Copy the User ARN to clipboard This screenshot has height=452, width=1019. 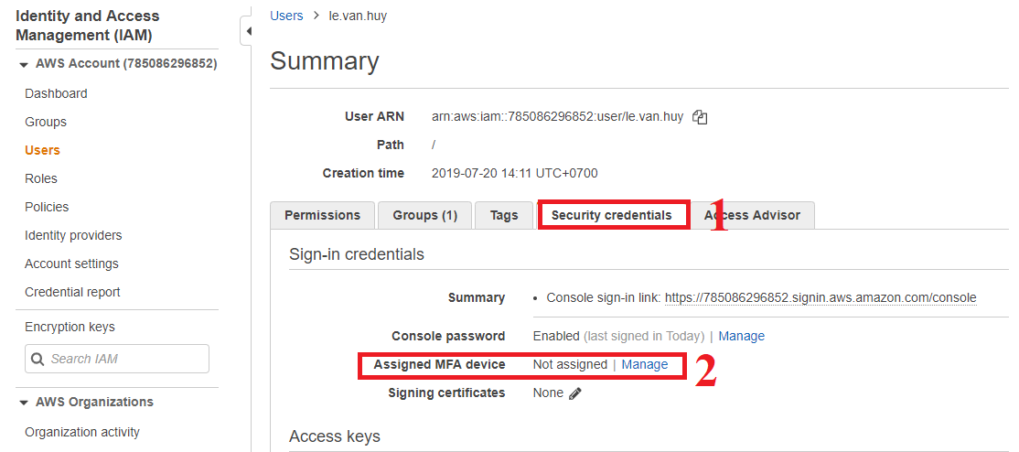(701, 117)
